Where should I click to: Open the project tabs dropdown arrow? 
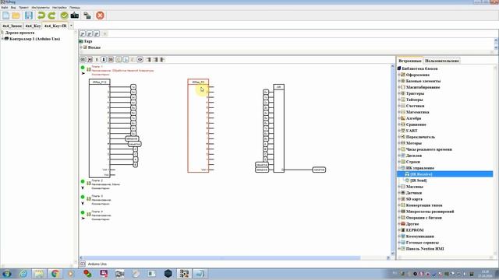71,26
